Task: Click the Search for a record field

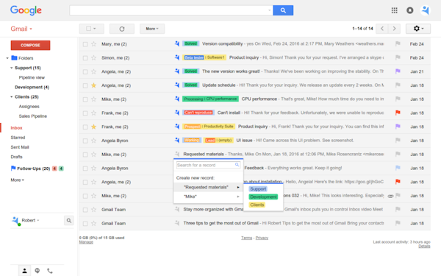Action: click(x=208, y=165)
